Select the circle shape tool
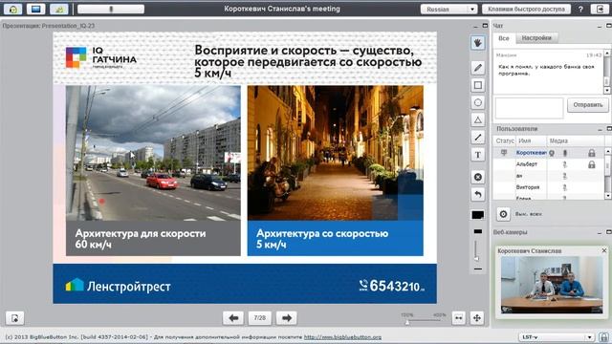 (478, 102)
